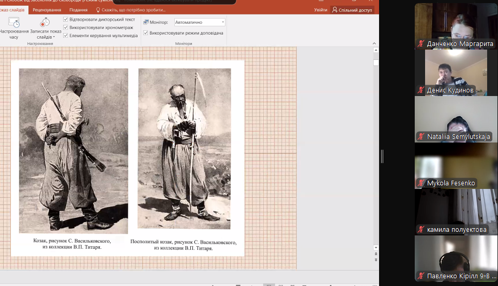
Task: Select Mykola Fesenko video tile
Action: tap(456, 166)
